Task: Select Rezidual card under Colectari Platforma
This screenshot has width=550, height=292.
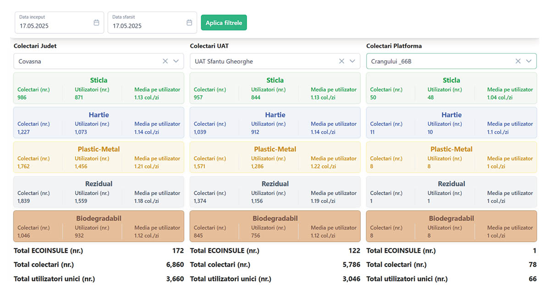Action: 451,192
